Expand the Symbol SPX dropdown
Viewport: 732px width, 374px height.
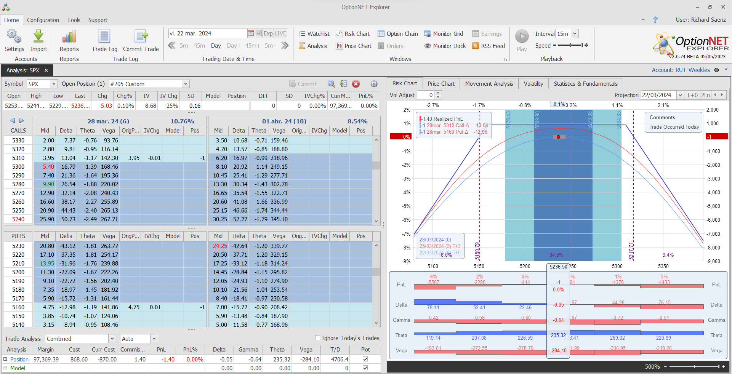(x=54, y=84)
